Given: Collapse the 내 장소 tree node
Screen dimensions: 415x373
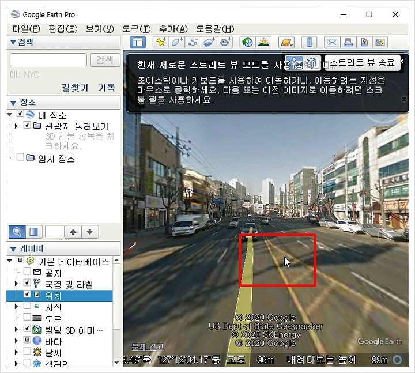Looking at the screenshot, I should click(x=10, y=114).
